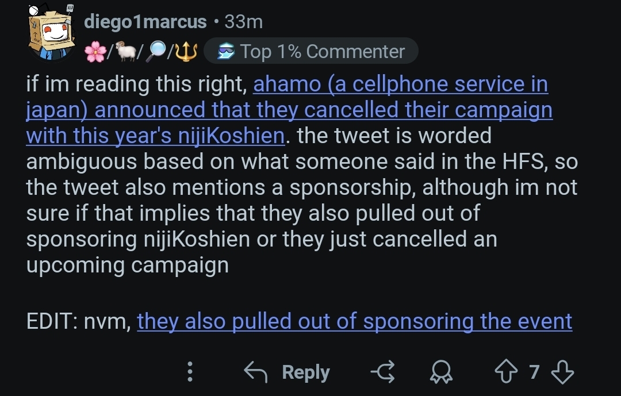
Task: Downvote the comment
Action: [x=562, y=372]
